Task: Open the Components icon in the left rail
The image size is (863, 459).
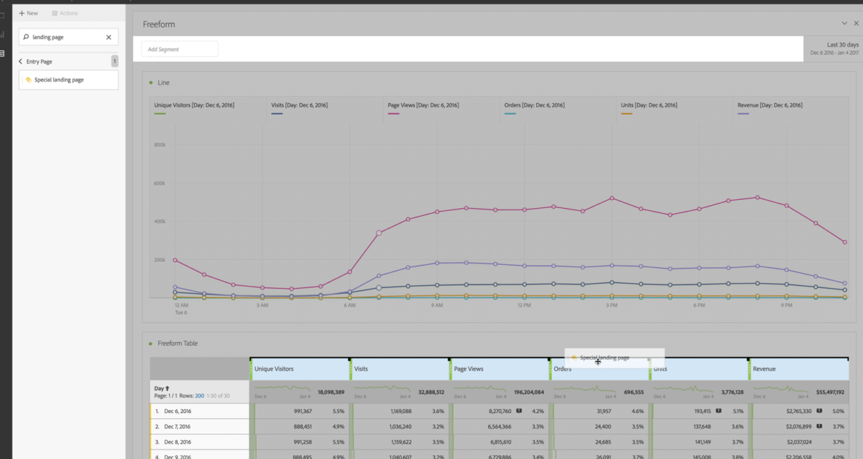Action: coord(2,53)
